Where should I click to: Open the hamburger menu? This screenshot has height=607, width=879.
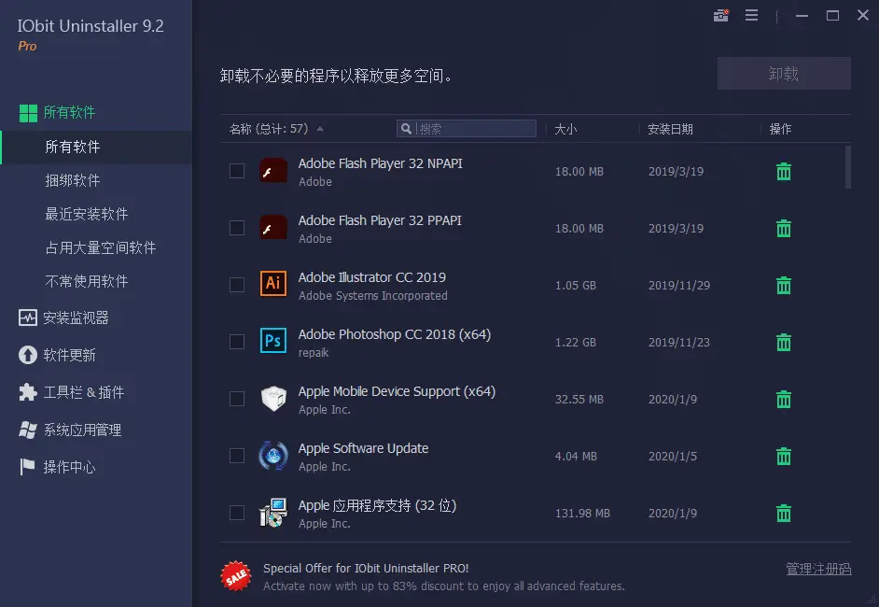pyautogui.click(x=751, y=15)
